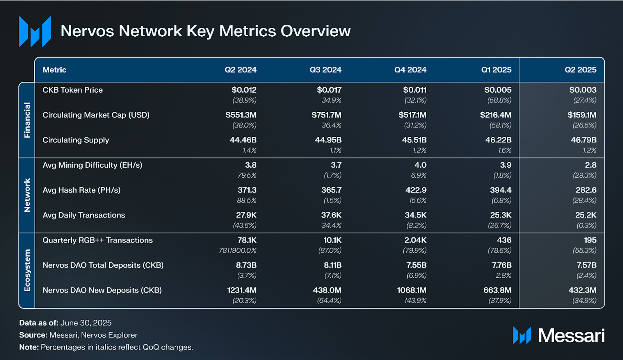Click the 'Q2 2024' column header
The width and height of the screenshot is (623, 360).
tap(241, 70)
